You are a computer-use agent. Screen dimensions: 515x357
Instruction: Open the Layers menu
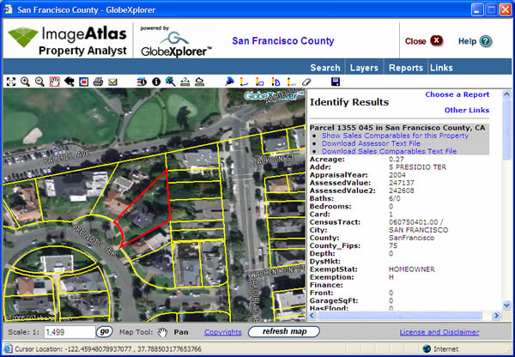pos(364,68)
